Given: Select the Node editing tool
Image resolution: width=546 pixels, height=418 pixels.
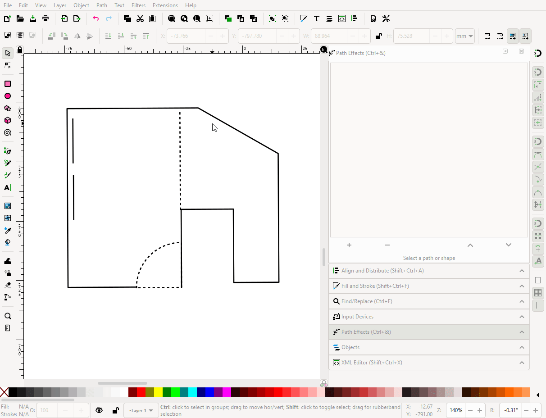Looking at the screenshot, I should (x=8, y=65).
